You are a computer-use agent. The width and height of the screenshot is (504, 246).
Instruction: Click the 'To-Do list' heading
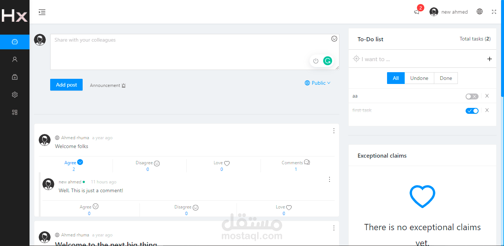(370, 39)
